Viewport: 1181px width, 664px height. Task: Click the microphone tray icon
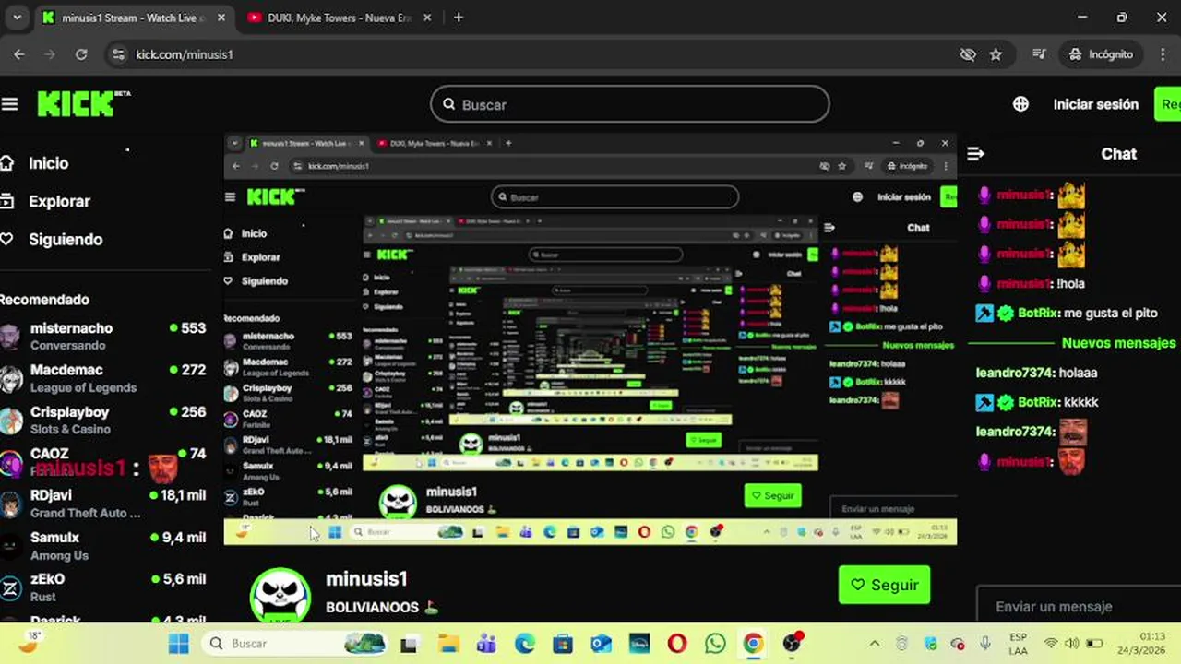[985, 644]
